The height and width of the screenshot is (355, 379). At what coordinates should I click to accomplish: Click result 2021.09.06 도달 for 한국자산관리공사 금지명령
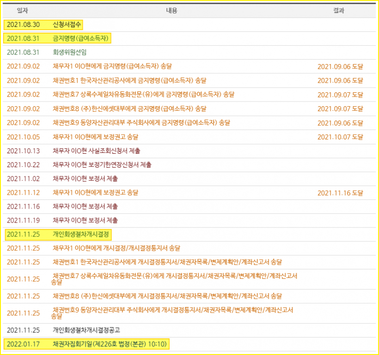coord(340,81)
